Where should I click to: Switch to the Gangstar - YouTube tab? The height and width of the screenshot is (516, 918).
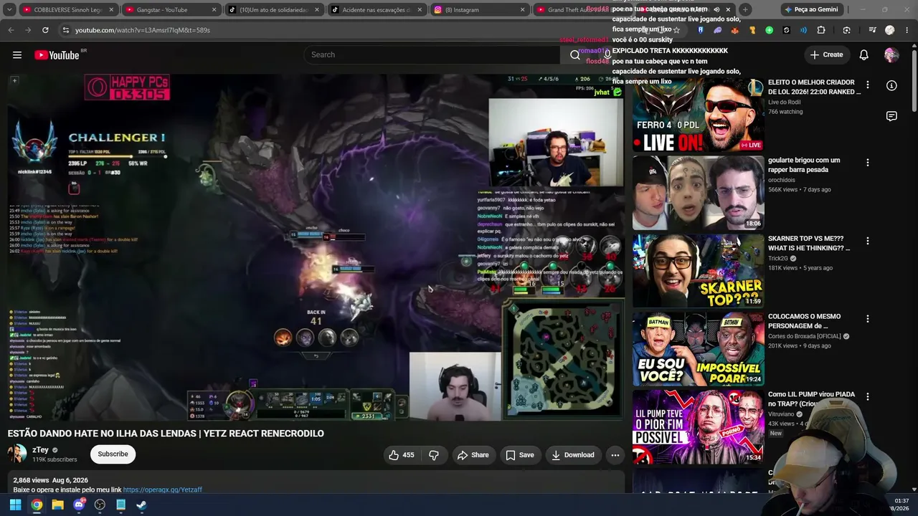(171, 10)
